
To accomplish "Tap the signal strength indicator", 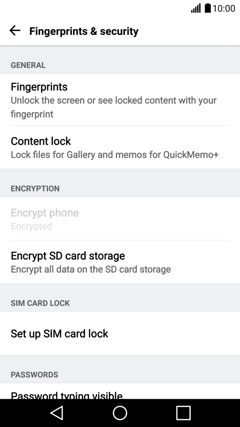I will click(x=195, y=7).
